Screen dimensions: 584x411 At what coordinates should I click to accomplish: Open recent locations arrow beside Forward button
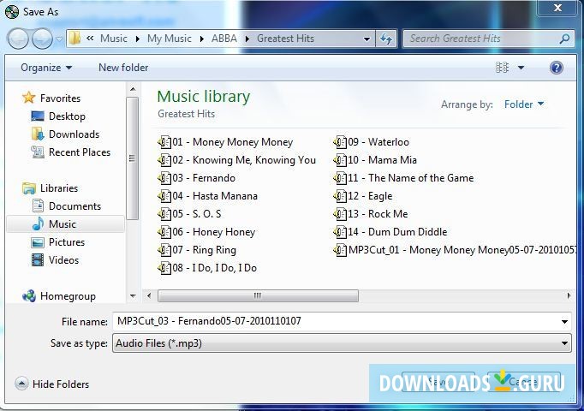(59, 39)
